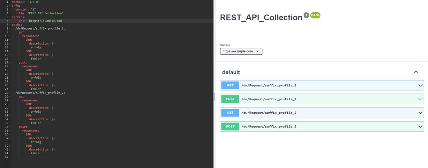428x168 pixels.
Task: Click the default tag heading
Action: click(231, 72)
